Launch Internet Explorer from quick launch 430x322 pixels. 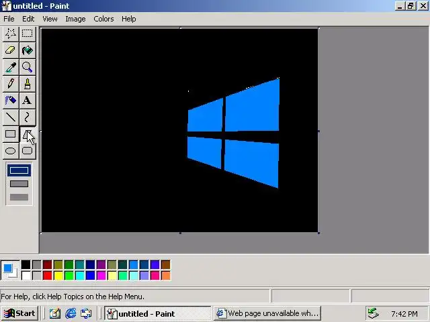(x=71, y=313)
